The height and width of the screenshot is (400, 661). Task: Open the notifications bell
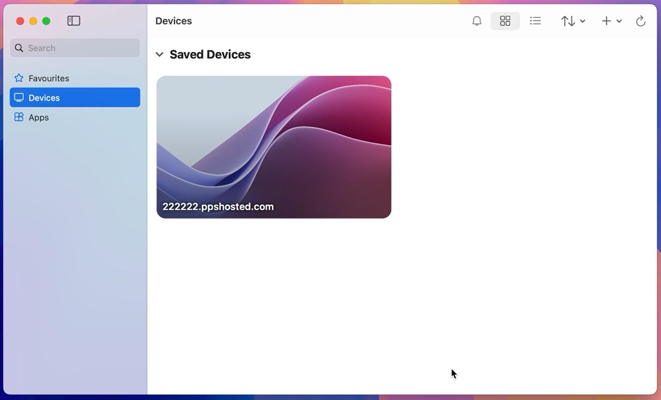(477, 21)
